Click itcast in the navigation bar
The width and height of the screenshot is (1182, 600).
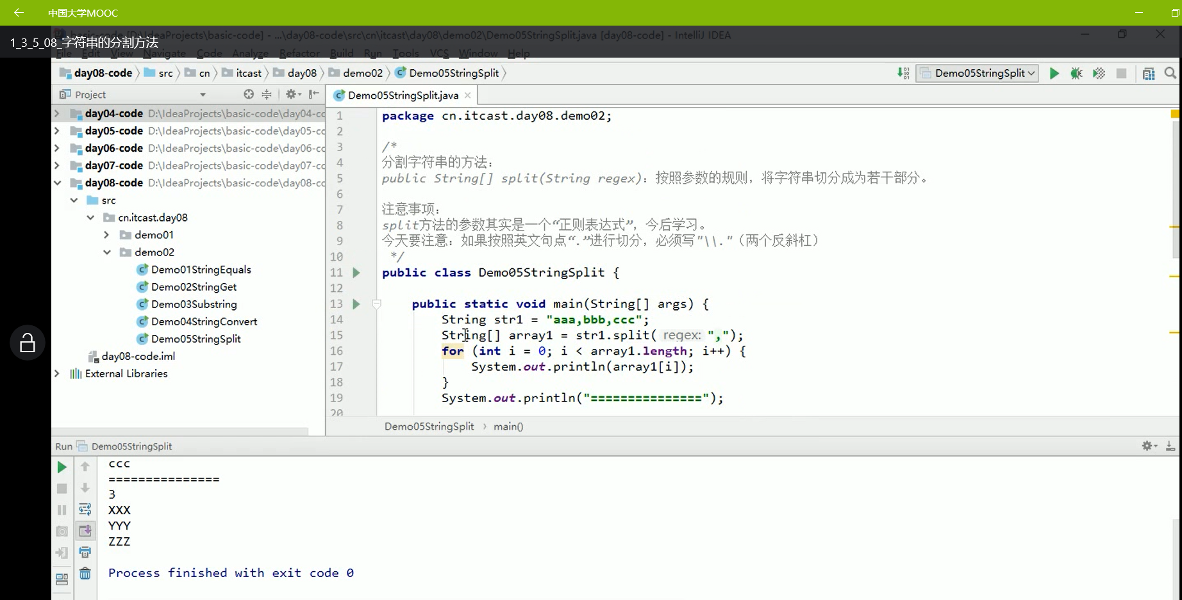242,74
